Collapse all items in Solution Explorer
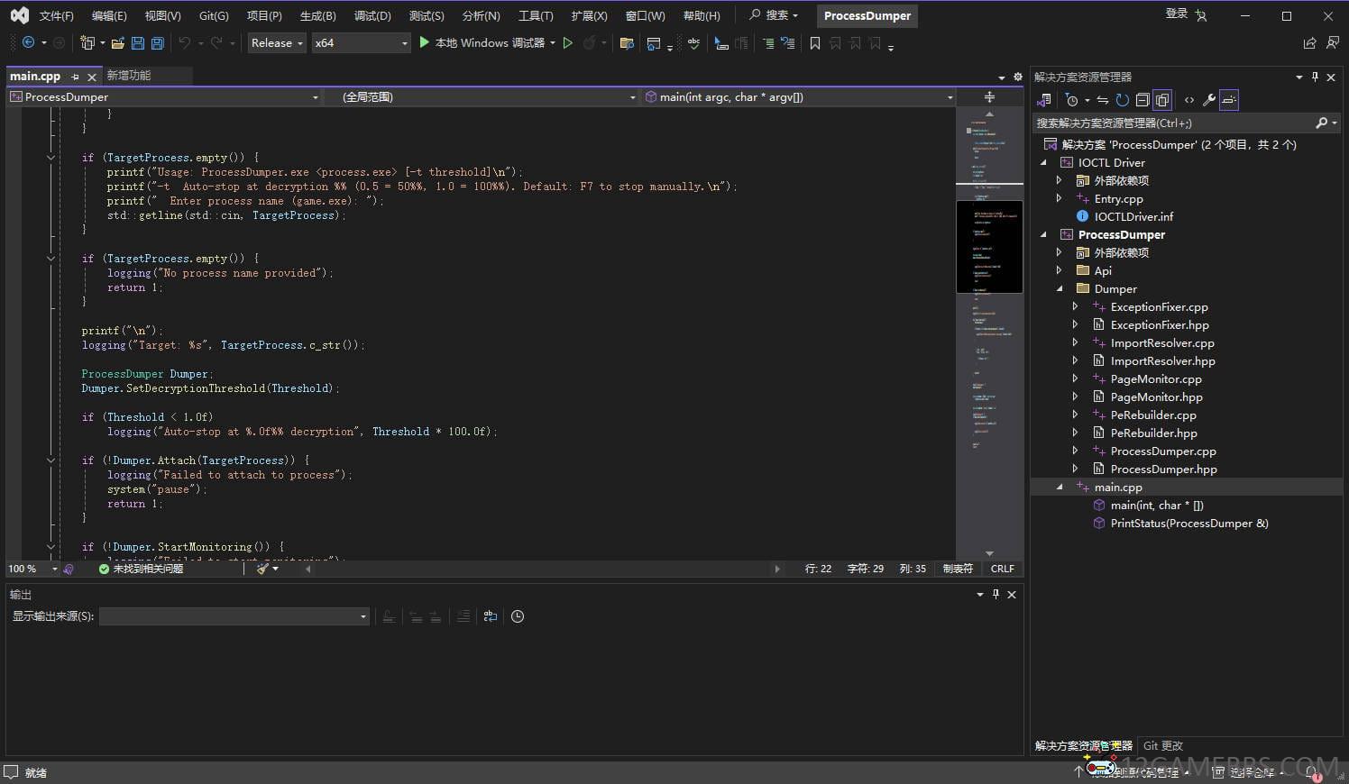Image resolution: width=1349 pixels, height=784 pixels. pyautogui.click(x=1143, y=100)
